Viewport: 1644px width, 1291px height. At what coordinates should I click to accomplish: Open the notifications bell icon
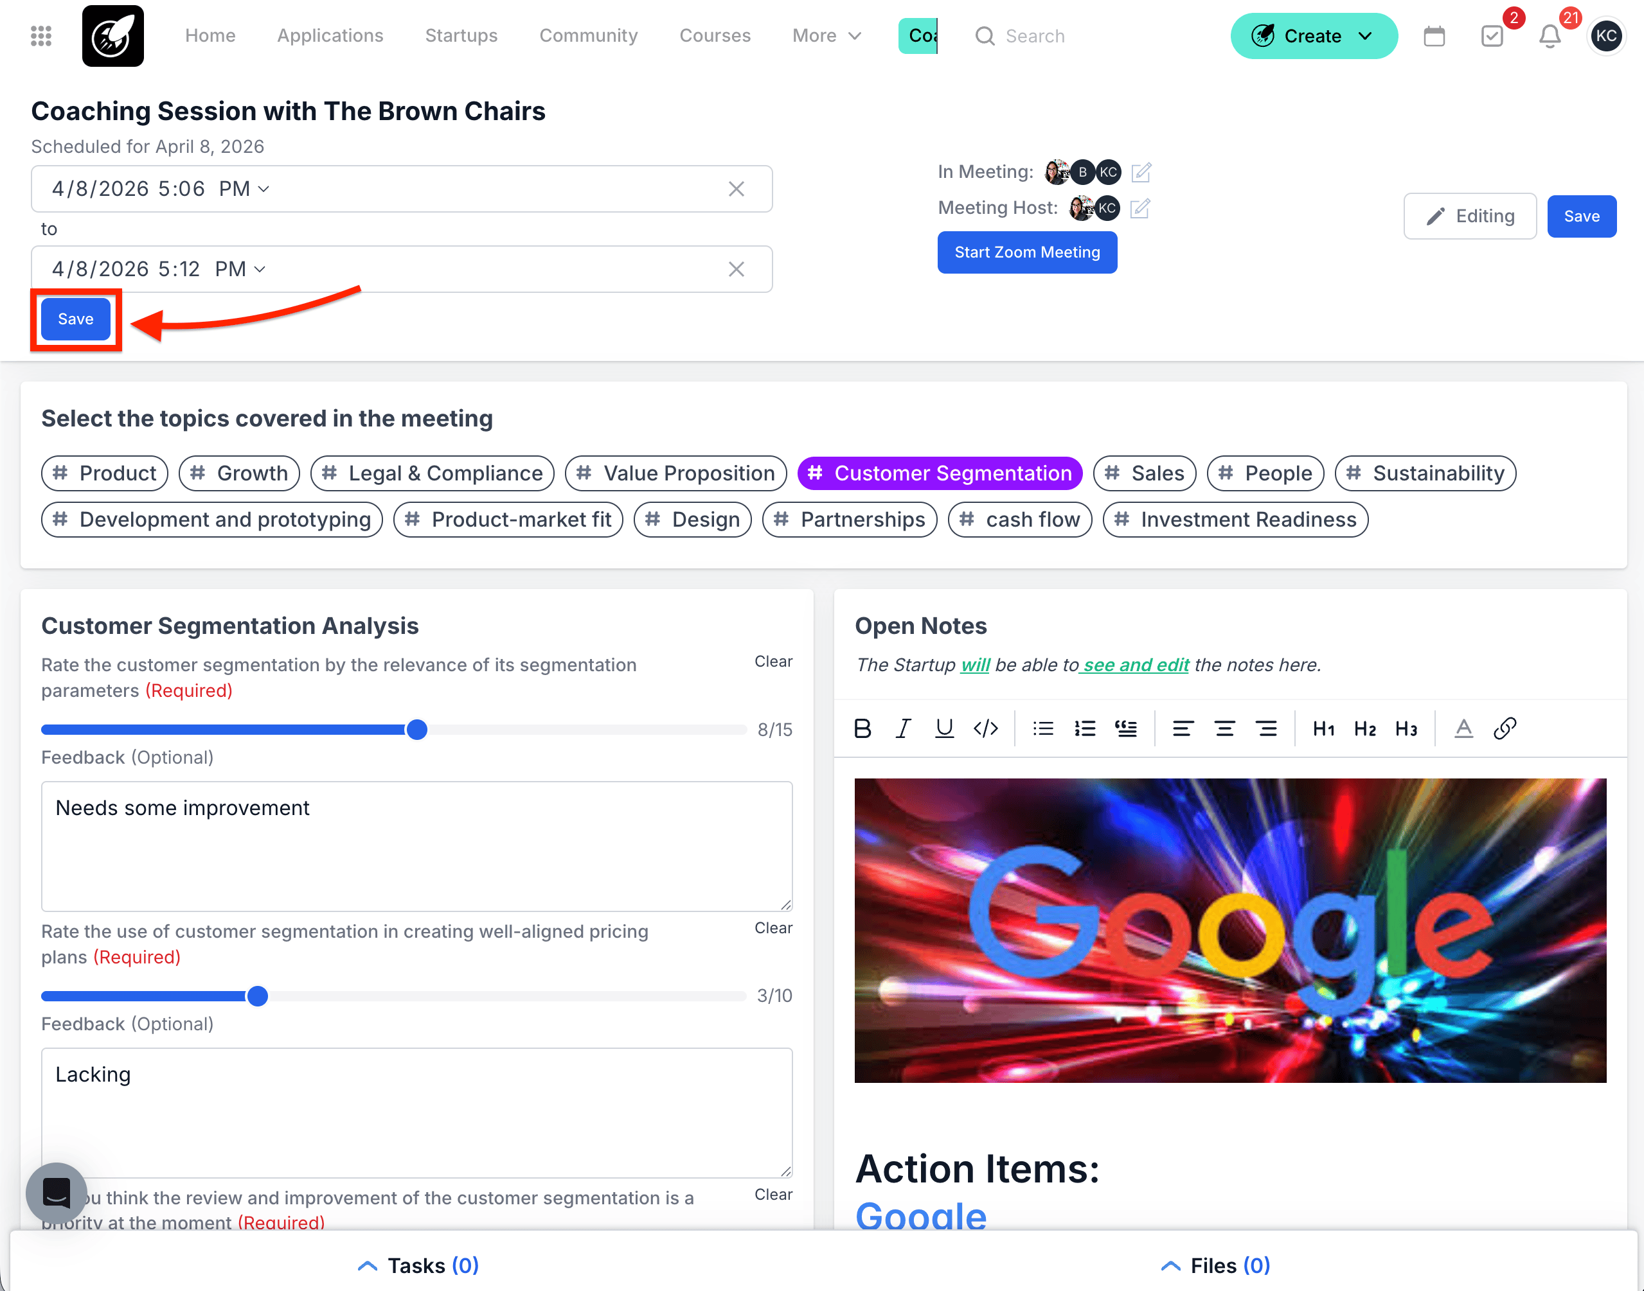coord(1550,35)
